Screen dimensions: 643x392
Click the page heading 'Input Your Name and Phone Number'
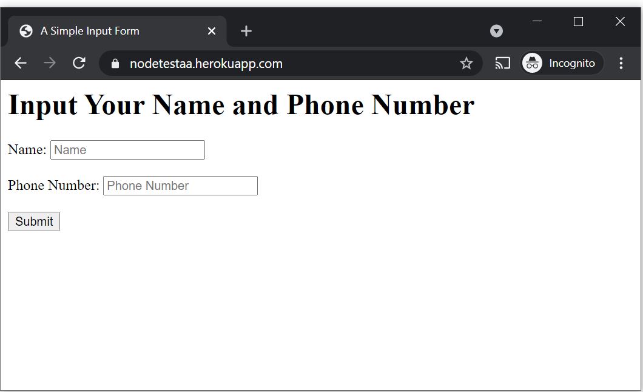(241, 105)
